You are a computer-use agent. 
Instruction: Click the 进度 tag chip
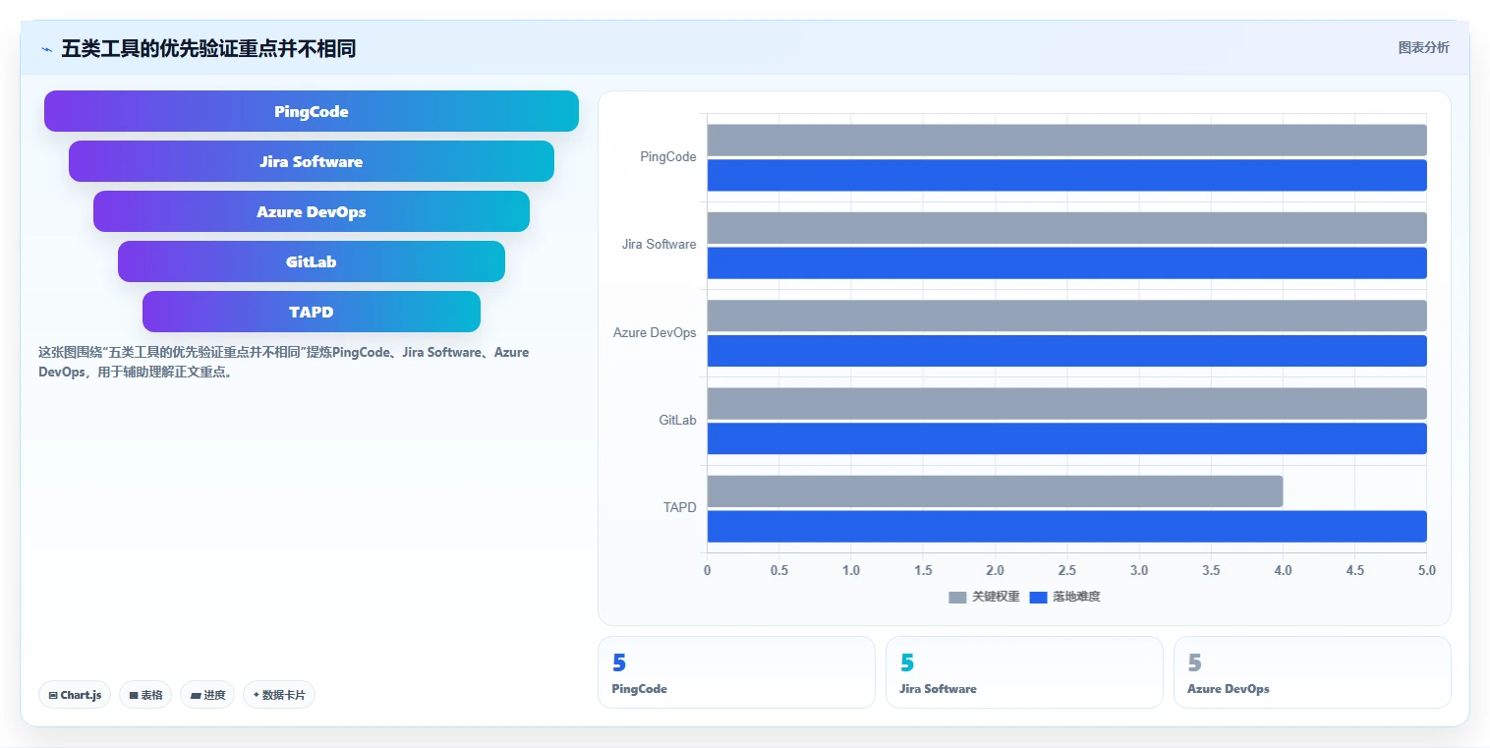(x=207, y=695)
